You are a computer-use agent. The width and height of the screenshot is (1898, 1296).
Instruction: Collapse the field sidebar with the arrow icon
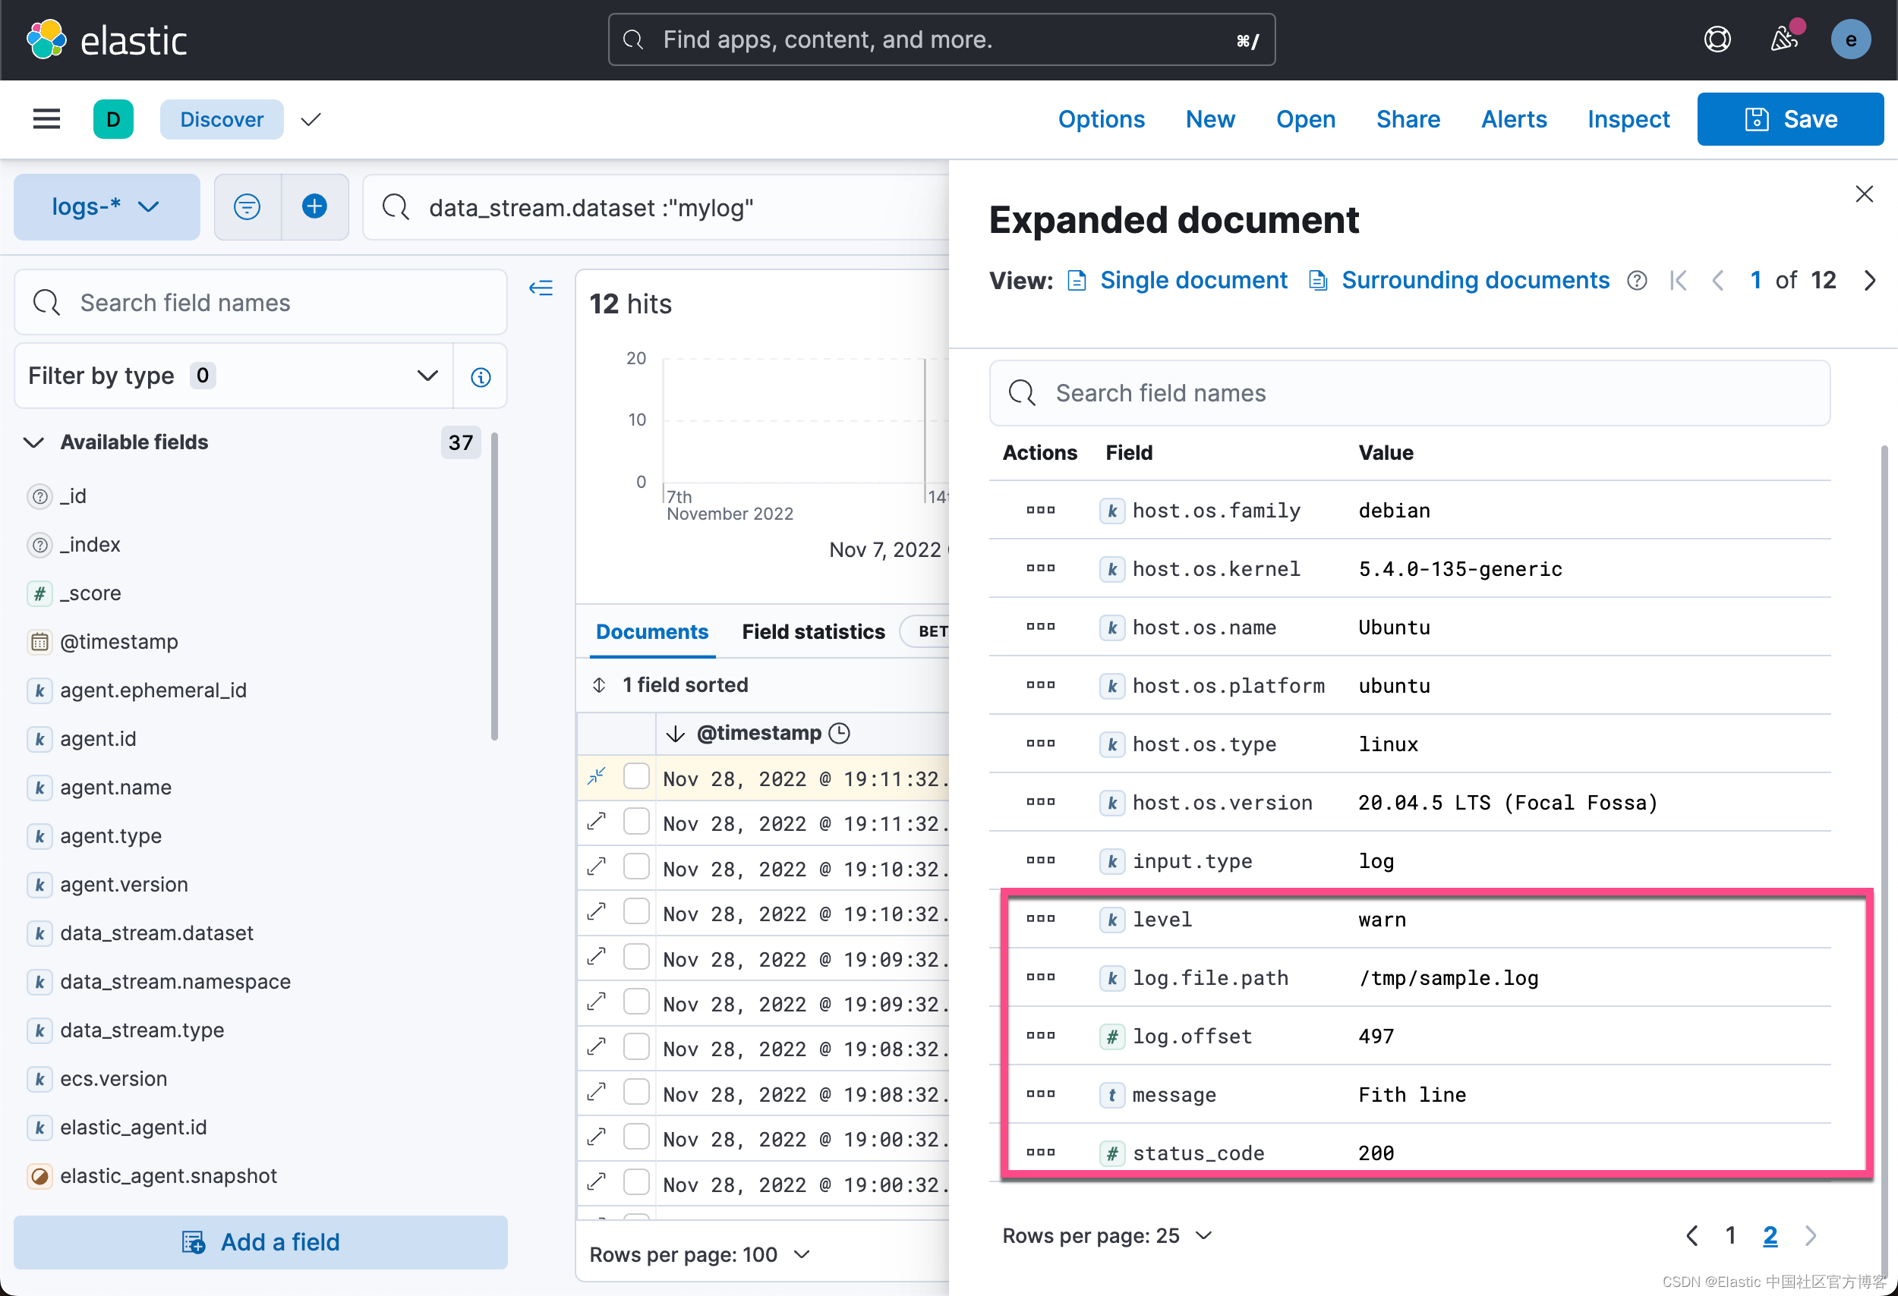[541, 288]
